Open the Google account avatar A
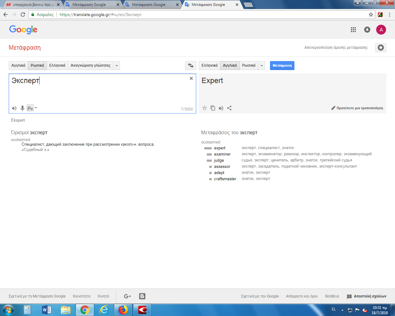The width and height of the screenshot is (395, 316). 381,30
